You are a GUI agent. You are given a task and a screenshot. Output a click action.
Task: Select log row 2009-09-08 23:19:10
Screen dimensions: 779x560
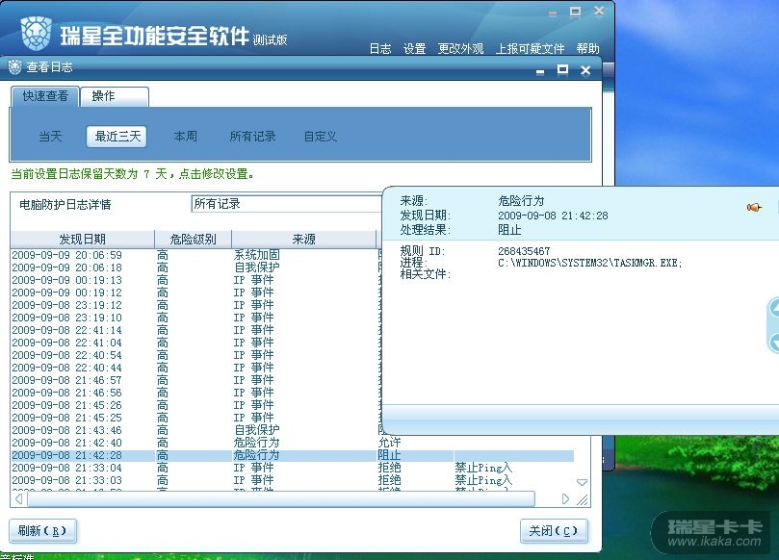196,318
